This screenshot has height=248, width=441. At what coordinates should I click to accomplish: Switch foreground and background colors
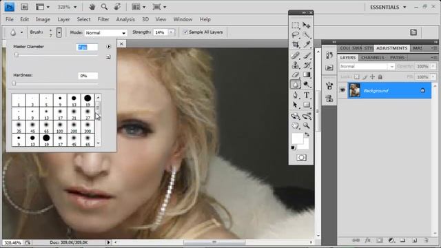tap(307, 135)
